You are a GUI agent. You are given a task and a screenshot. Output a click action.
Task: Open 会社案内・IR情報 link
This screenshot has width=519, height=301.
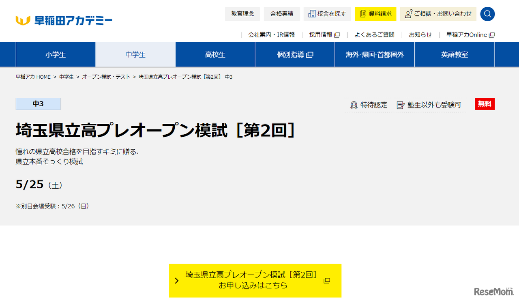tap(272, 35)
